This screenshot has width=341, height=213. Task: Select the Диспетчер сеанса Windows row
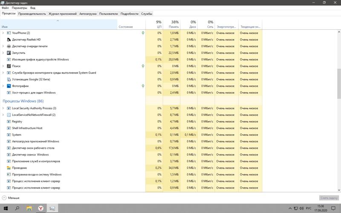[131, 155]
